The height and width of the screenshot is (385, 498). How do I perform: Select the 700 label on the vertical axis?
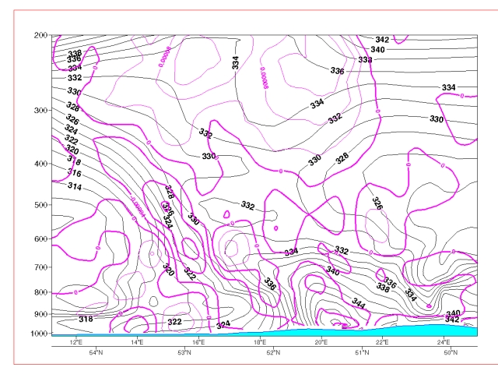pyautogui.click(x=40, y=267)
